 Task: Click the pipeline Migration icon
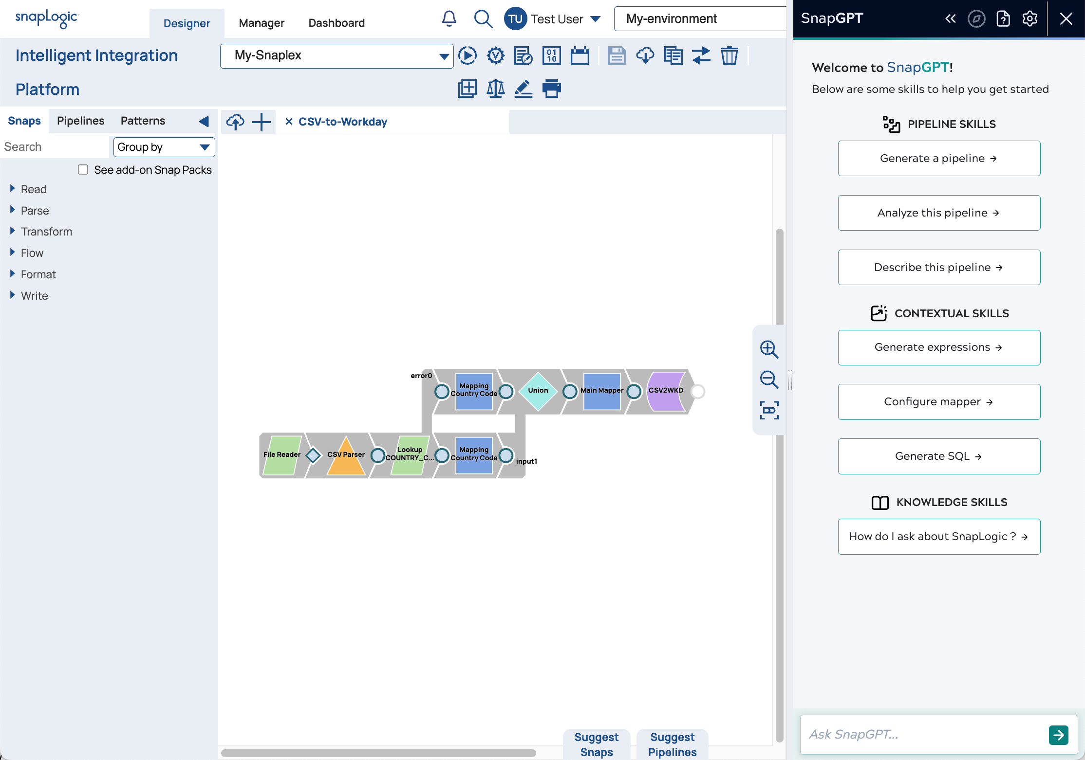tap(702, 55)
